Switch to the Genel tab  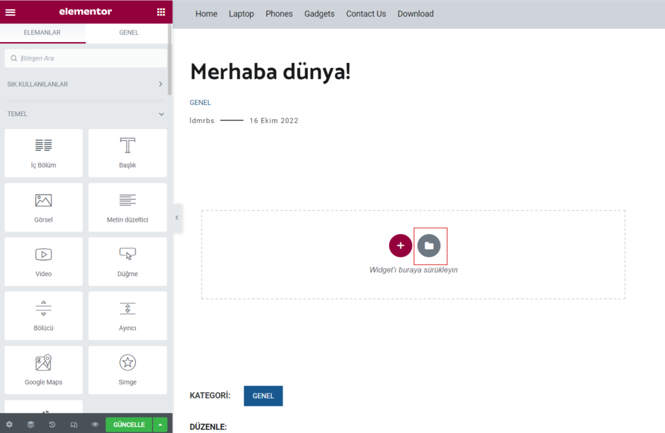129,32
